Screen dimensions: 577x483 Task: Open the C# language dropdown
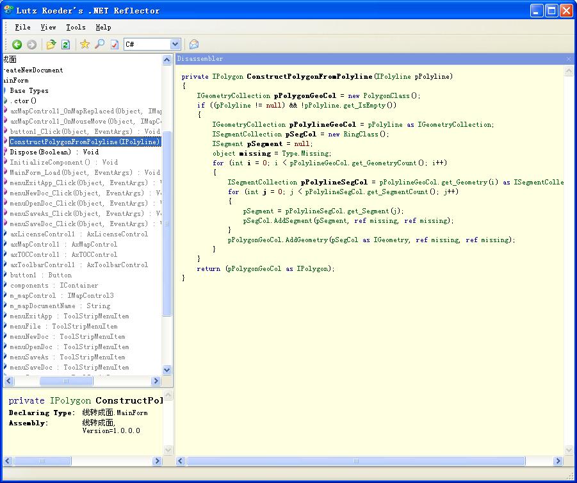[x=175, y=44]
